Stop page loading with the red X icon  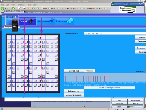(20, 9)
